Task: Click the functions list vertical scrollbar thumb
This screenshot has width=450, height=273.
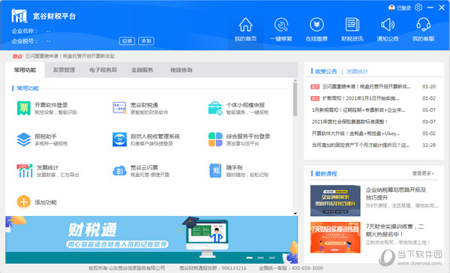Action: (x=295, y=99)
